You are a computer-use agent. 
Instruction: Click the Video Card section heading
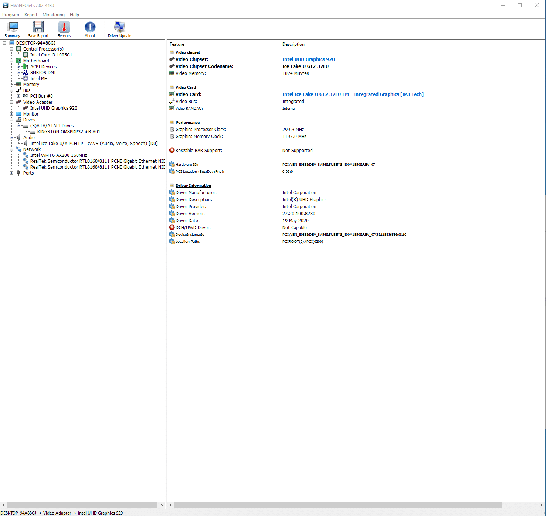point(186,87)
